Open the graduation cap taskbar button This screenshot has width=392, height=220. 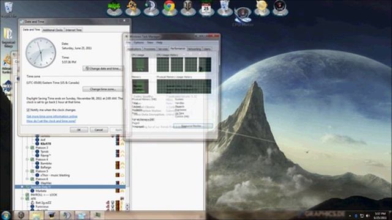[51, 215]
